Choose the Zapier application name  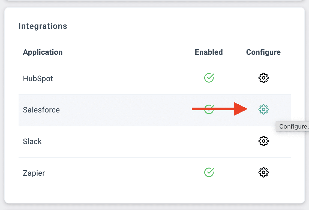(34, 173)
